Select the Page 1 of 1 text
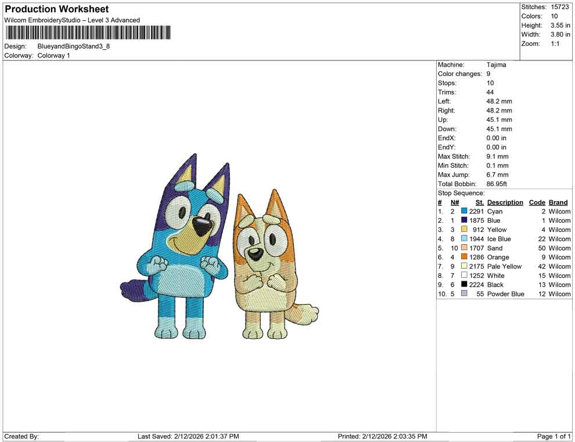Viewport: 575px width, 442px height. tap(553, 436)
